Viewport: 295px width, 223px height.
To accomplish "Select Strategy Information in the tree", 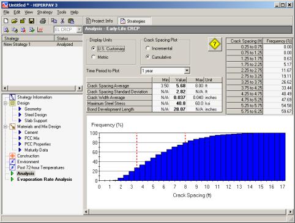I will 34,97.
